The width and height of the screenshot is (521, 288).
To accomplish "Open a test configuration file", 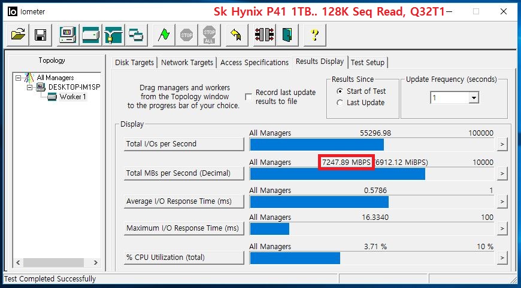I will pos(18,35).
